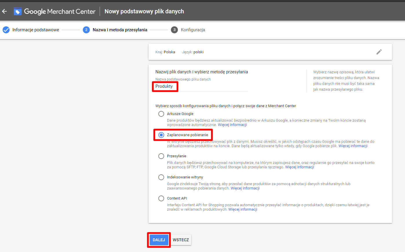Click the back arrow in header
Screen dimensions: 405x252
click(x=5, y=11)
